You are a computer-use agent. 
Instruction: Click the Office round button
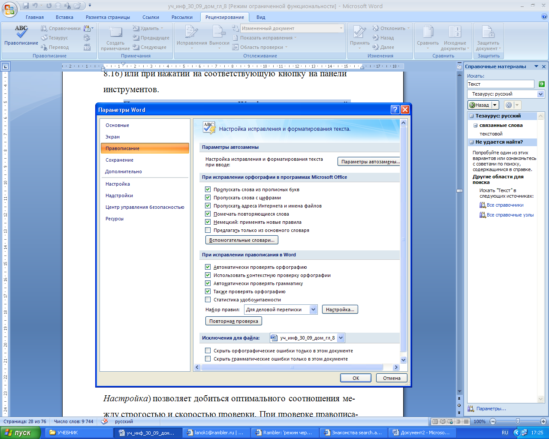tap(10, 9)
